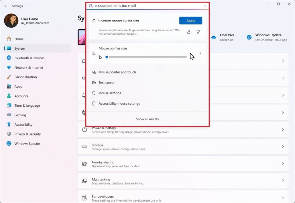Expand the Mouse pointer size result chevron
Image resolution: width=295 pixels, height=203 pixels.
[200, 53]
